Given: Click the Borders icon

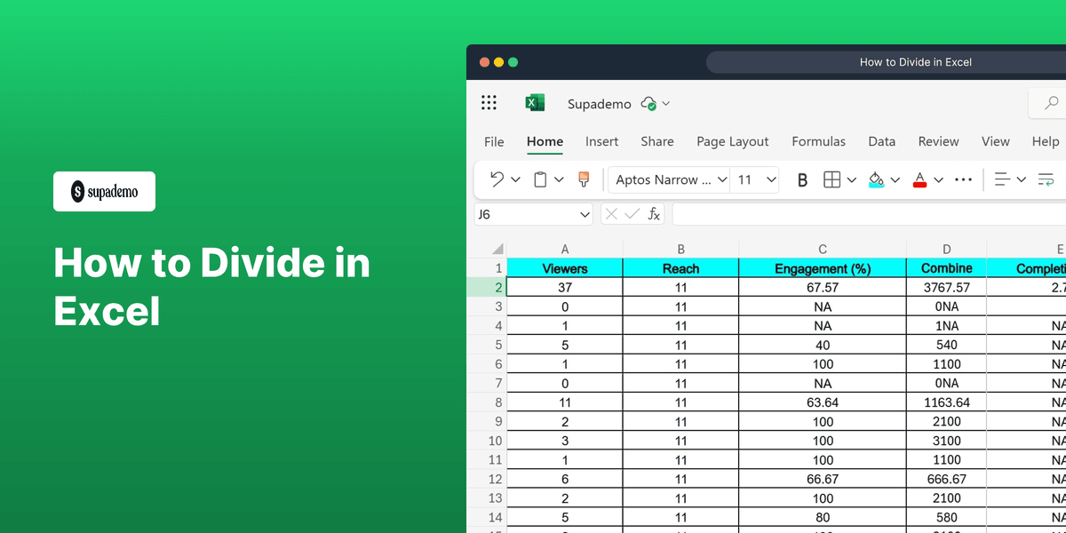Looking at the screenshot, I should [x=832, y=179].
